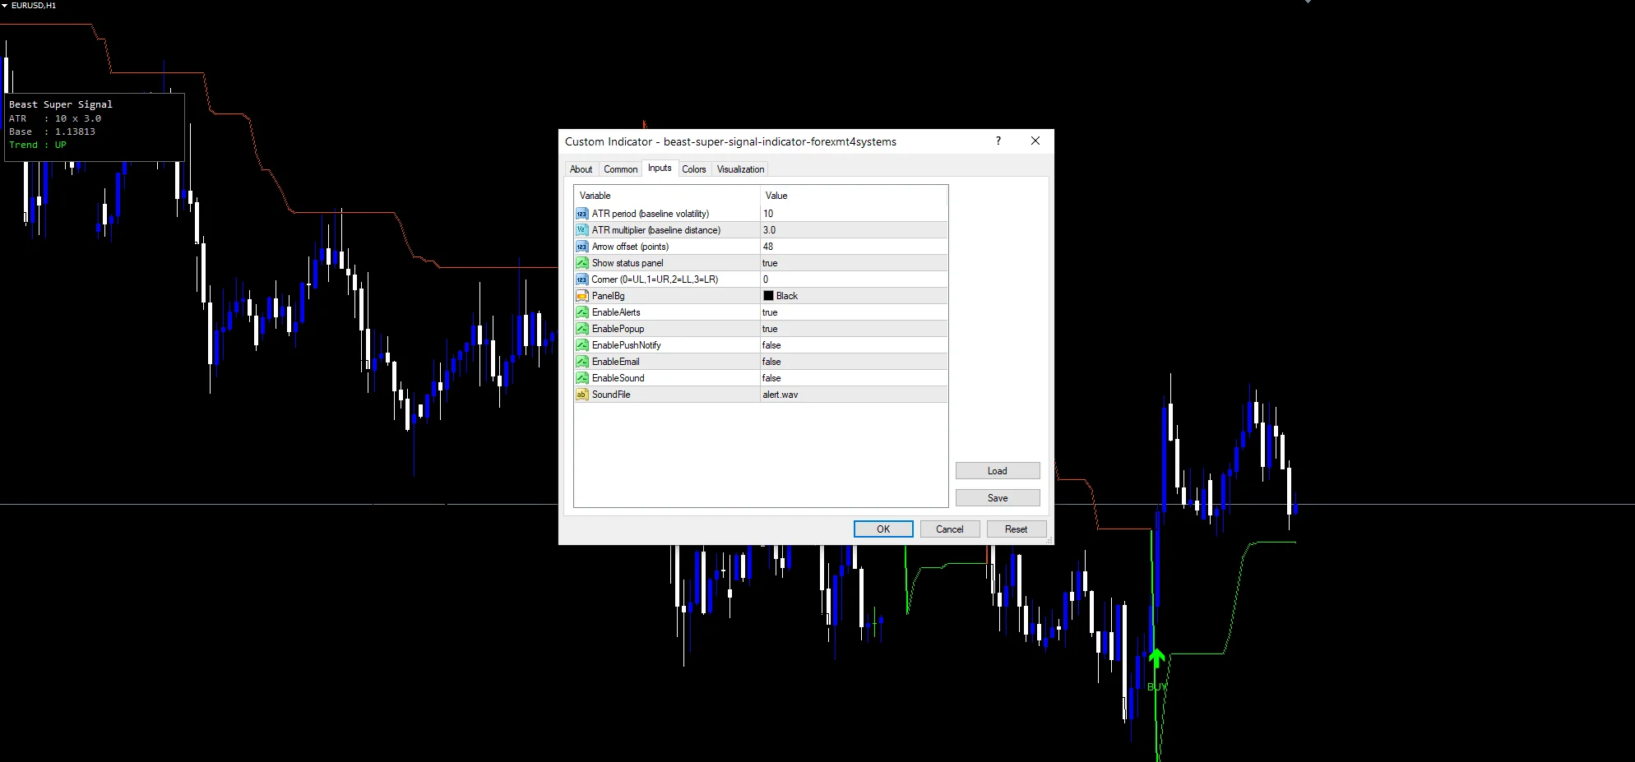The width and height of the screenshot is (1635, 762).
Task: Click the EnablePopup boolean icon
Action: pyautogui.click(x=581, y=329)
